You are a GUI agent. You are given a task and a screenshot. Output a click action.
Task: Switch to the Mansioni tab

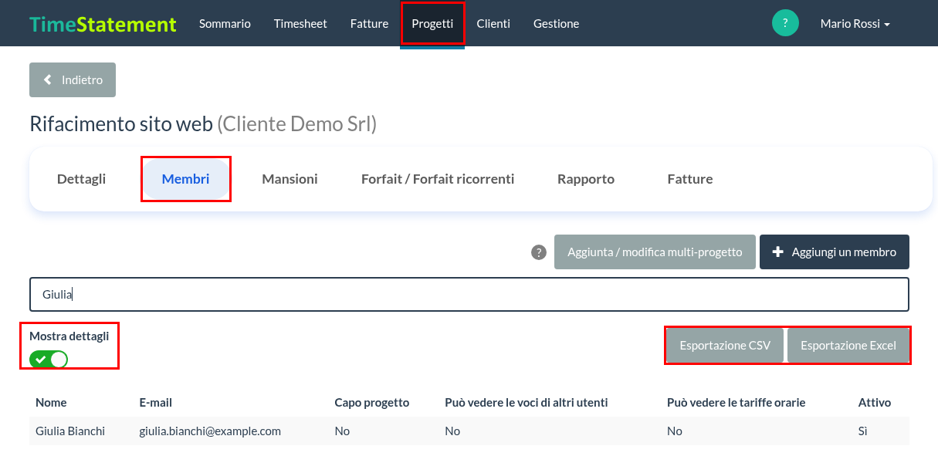(290, 179)
